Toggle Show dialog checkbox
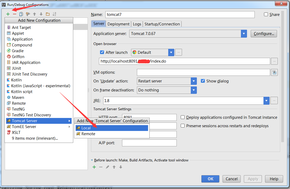Viewport: 290px width, 189px height. pyautogui.click(x=203, y=81)
